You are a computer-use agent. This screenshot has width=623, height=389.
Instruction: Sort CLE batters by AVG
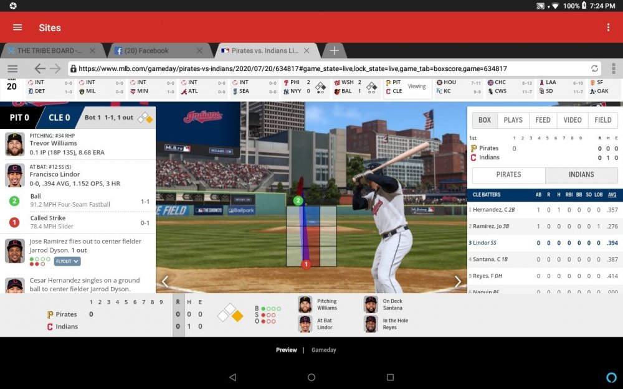pyautogui.click(x=612, y=194)
